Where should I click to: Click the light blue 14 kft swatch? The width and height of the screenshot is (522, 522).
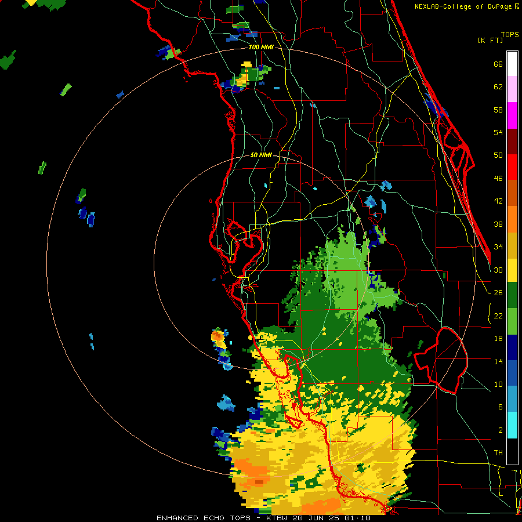512,399
